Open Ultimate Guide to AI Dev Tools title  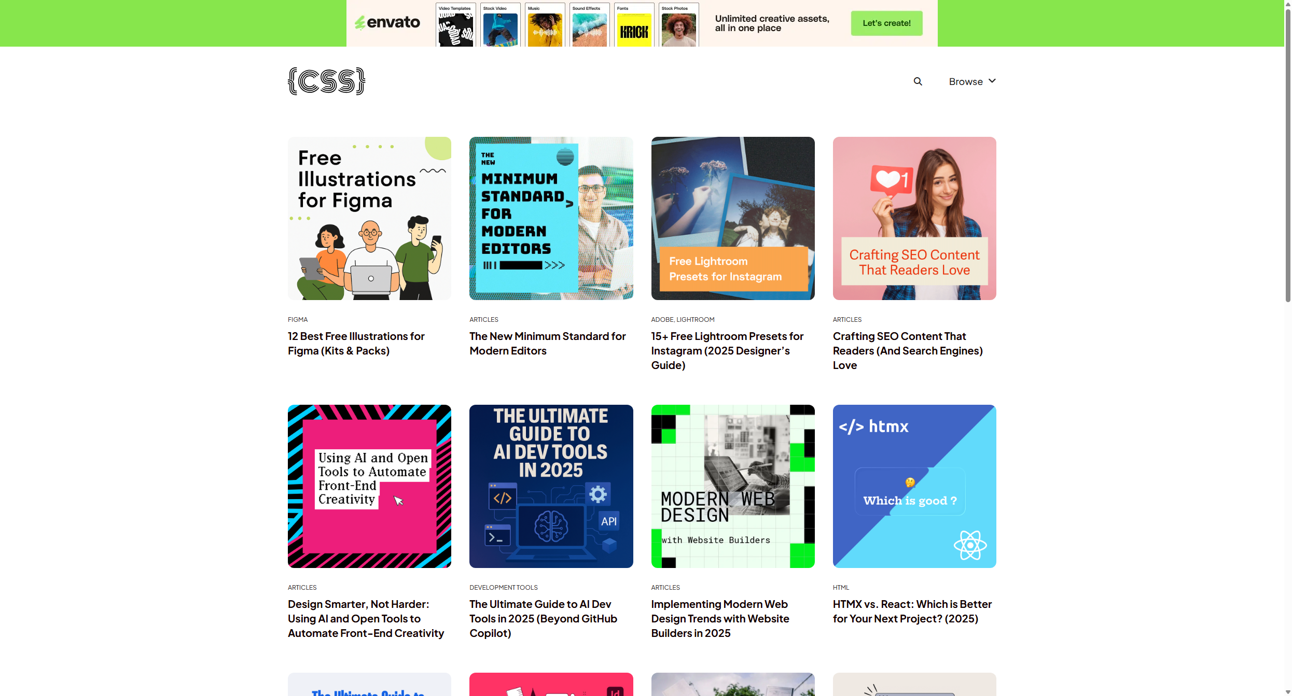point(543,619)
